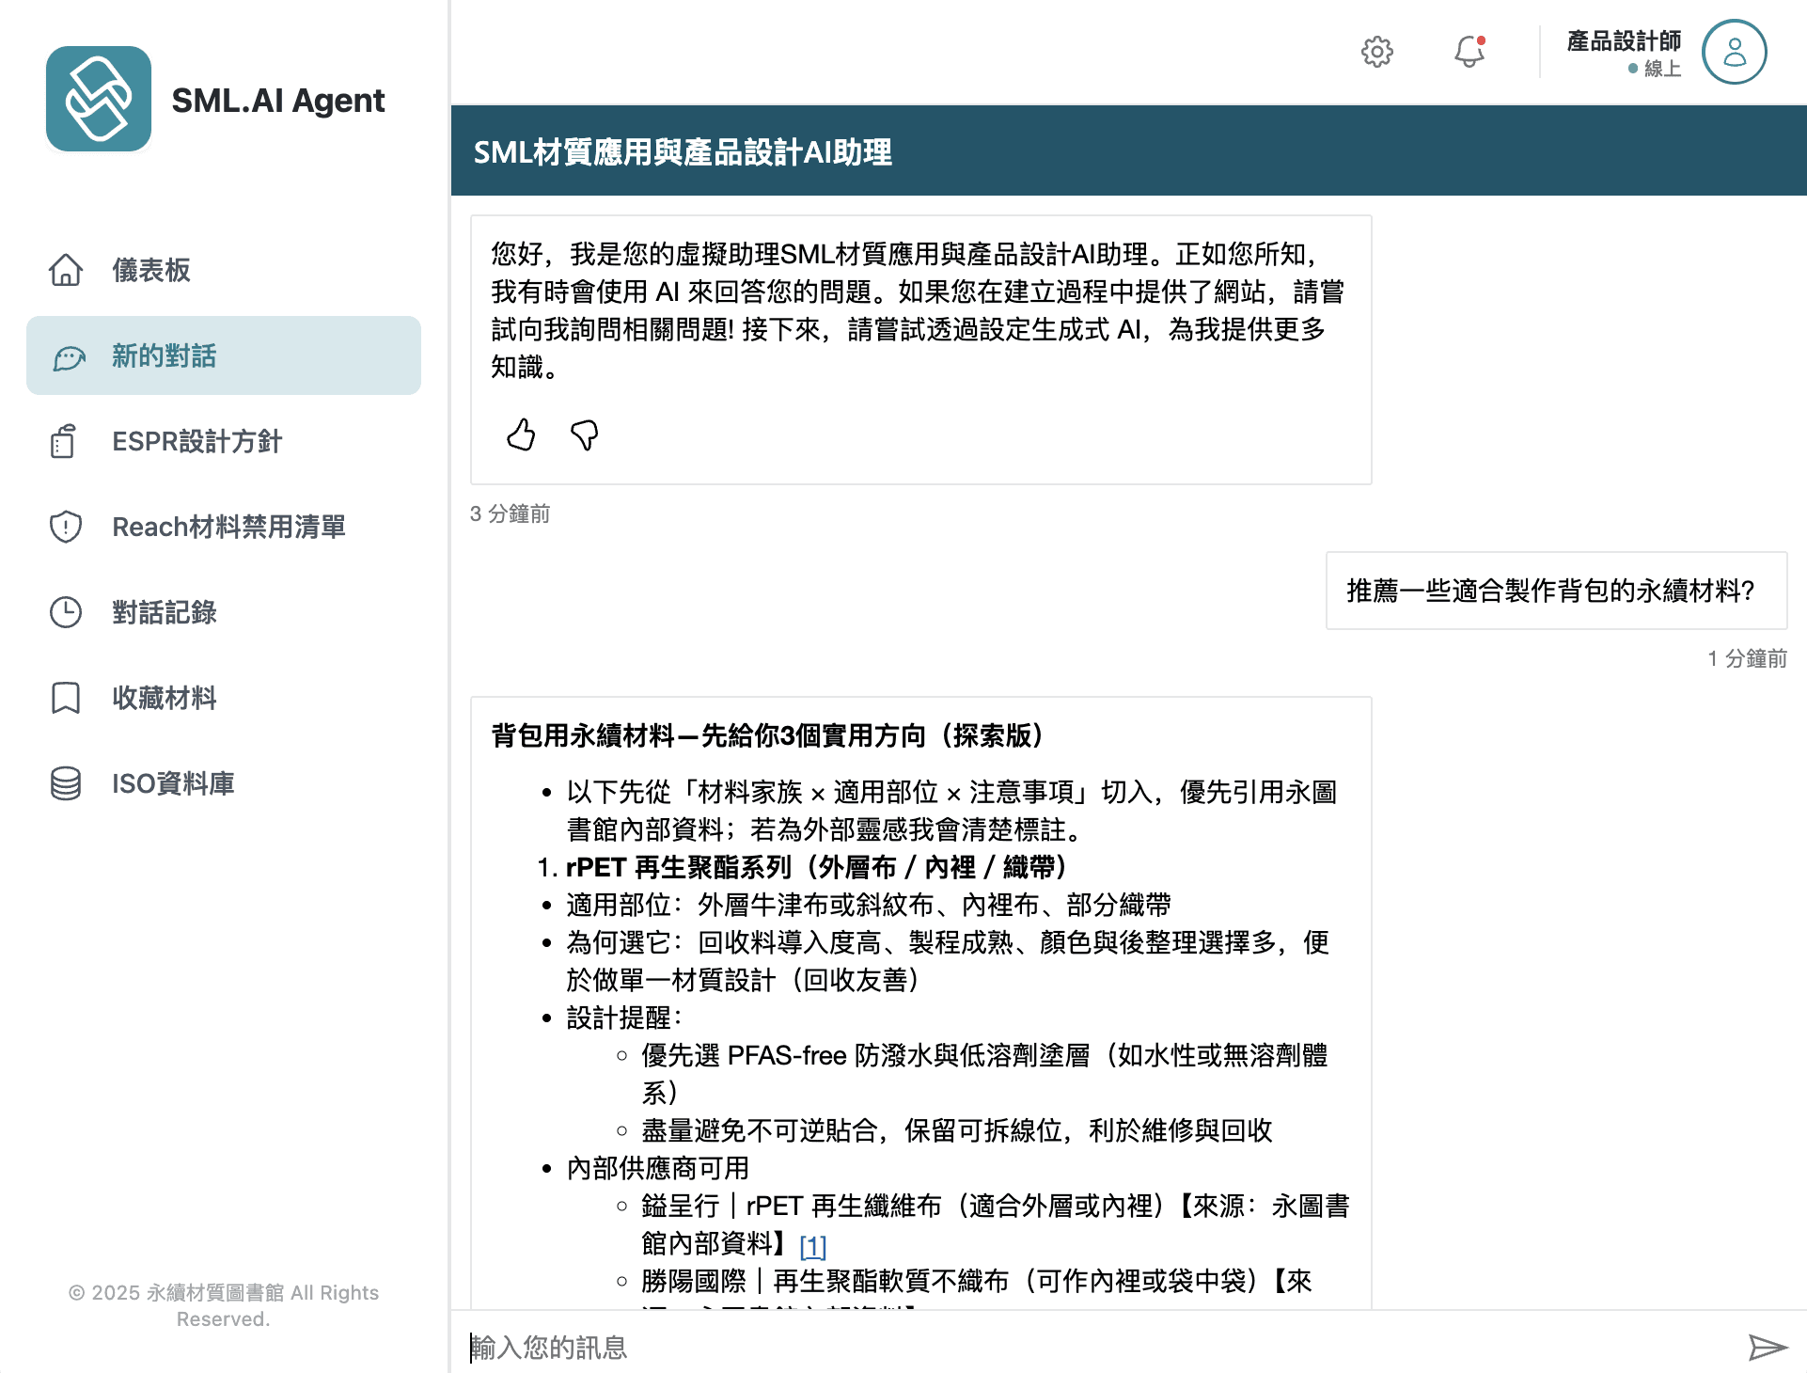Click the SML.AI Agent logo

click(x=99, y=99)
